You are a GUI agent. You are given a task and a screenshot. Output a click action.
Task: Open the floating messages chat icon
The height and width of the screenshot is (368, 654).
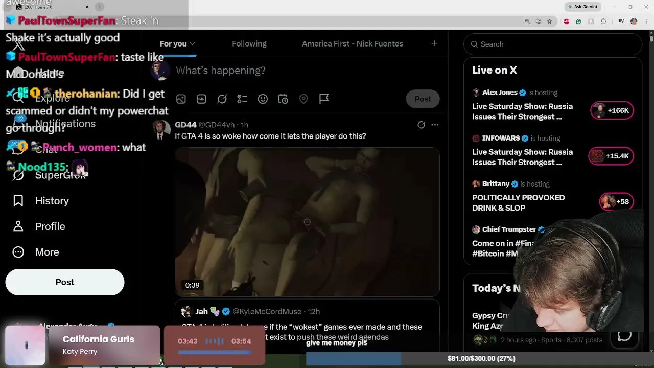coord(624,336)
